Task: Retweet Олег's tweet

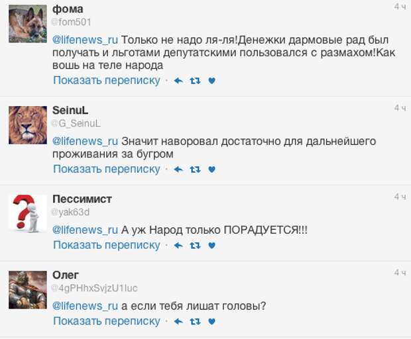Action: point(195,322)
